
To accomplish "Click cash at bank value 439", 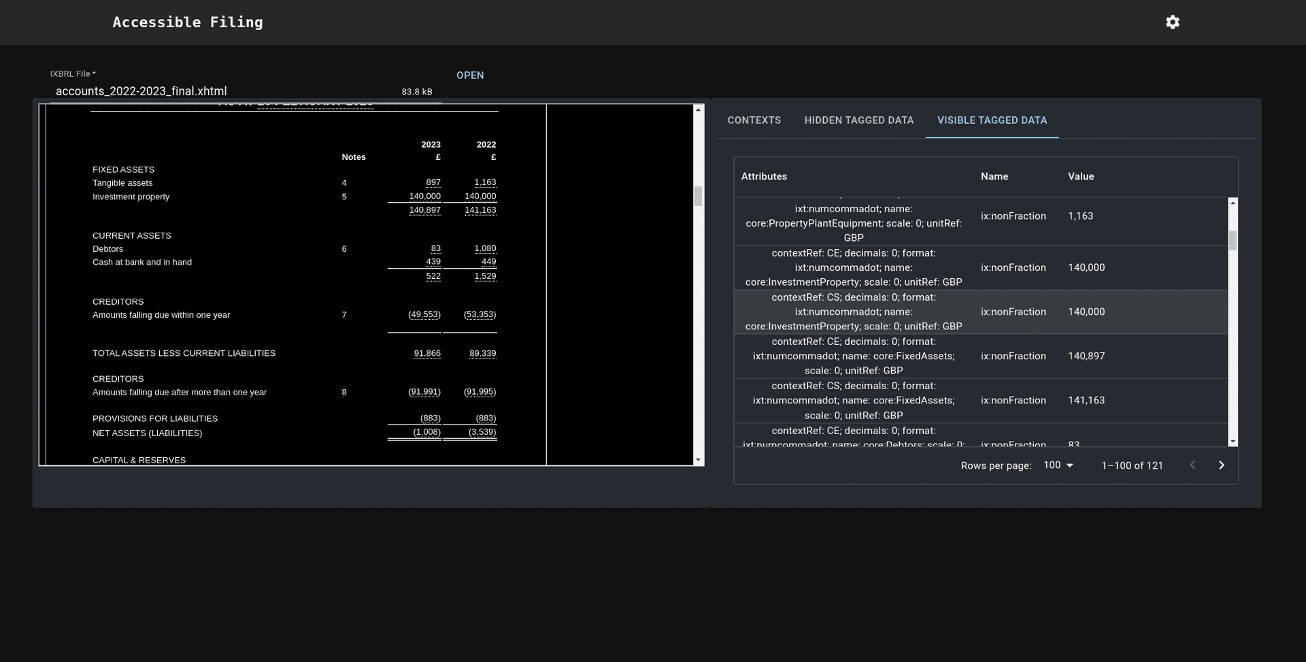I will coord(433,261).
